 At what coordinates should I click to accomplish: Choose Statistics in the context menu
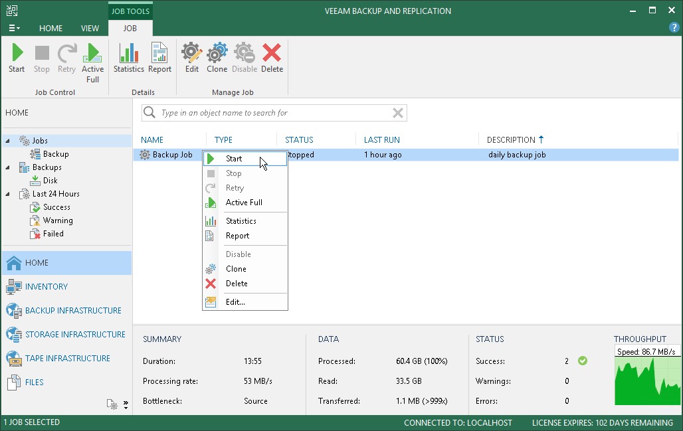point(245,221)
